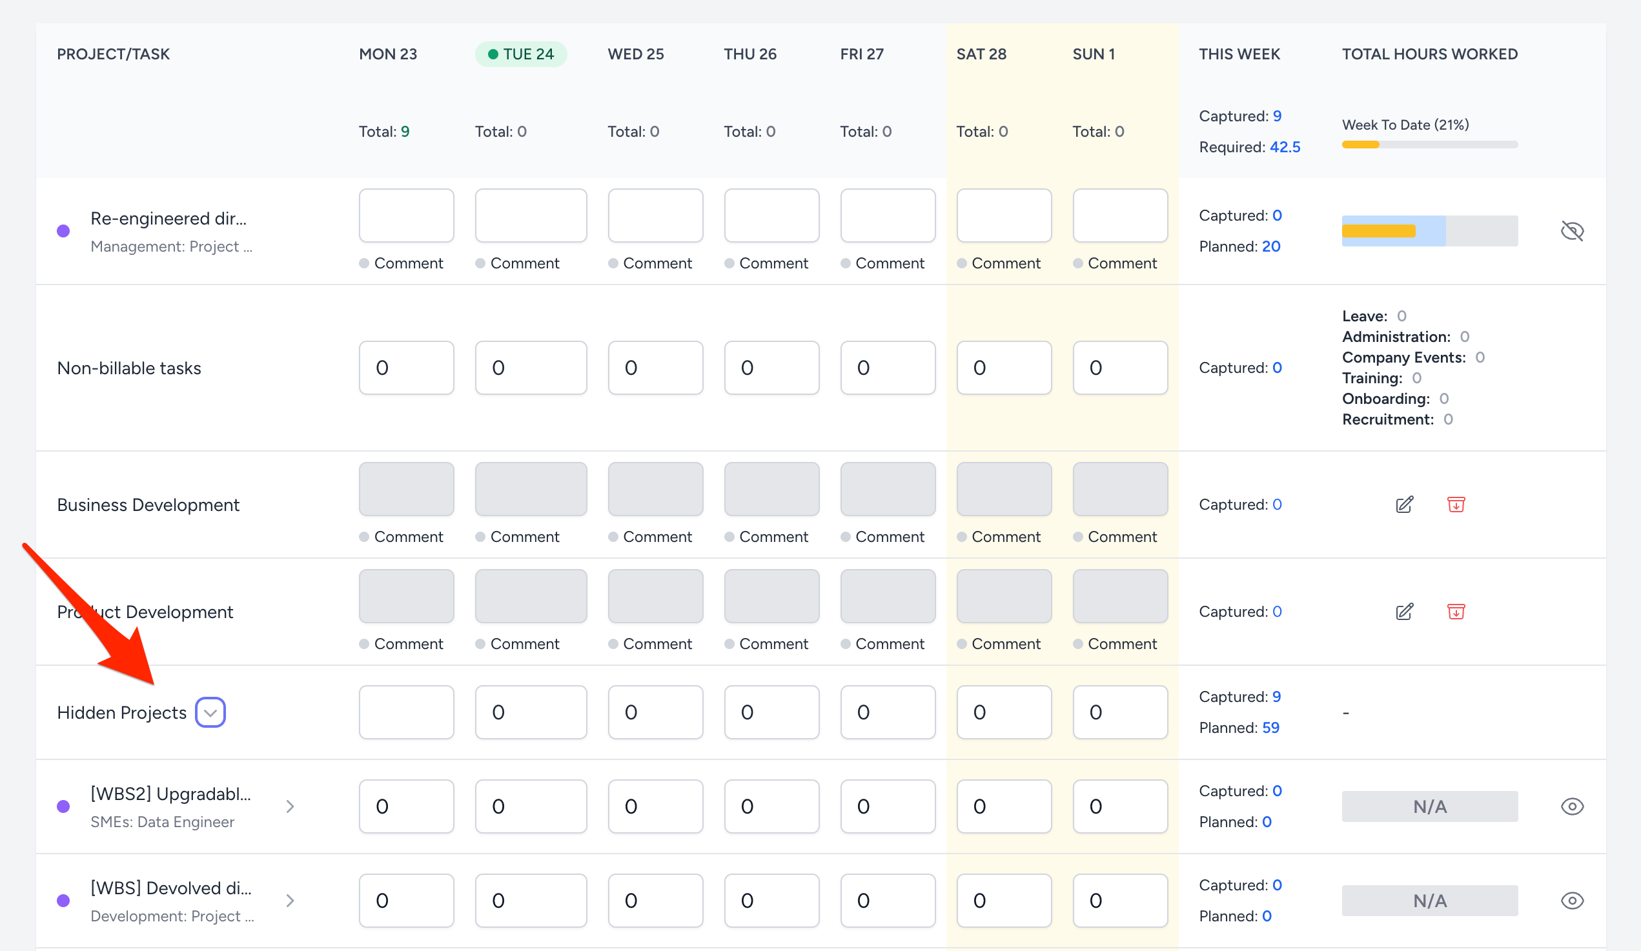Add Wednesday comment for Business Development

point(650,536)
